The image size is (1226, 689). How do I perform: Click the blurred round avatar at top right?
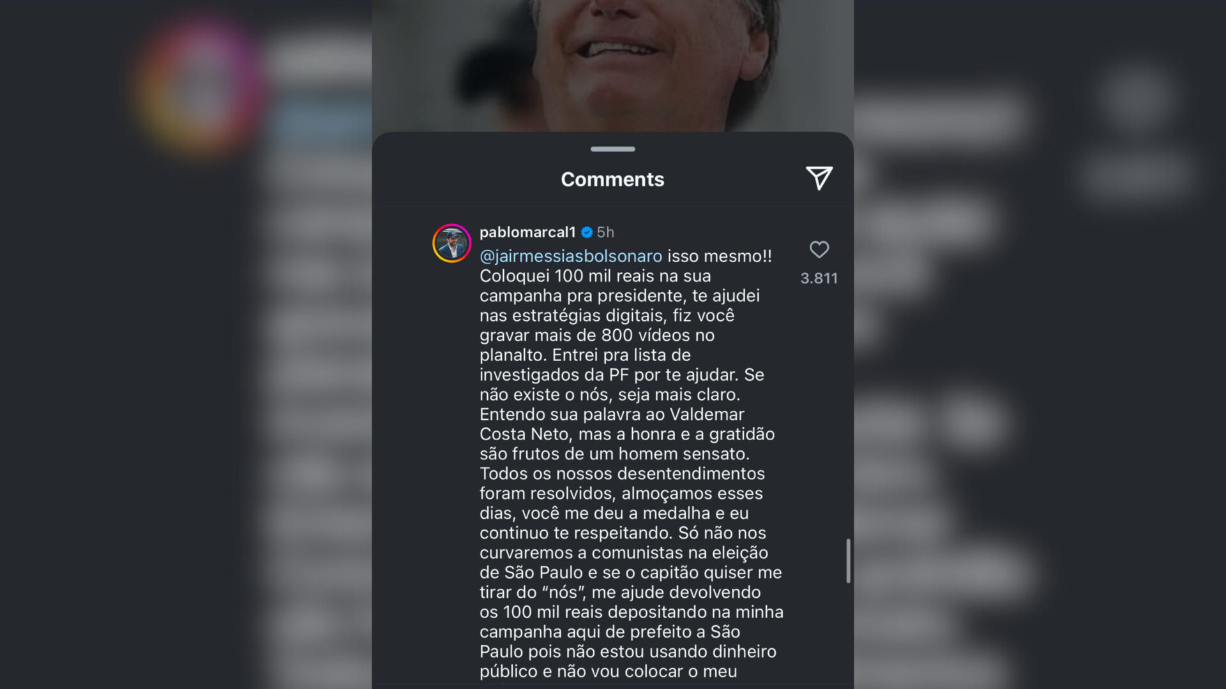(1139, 96)
